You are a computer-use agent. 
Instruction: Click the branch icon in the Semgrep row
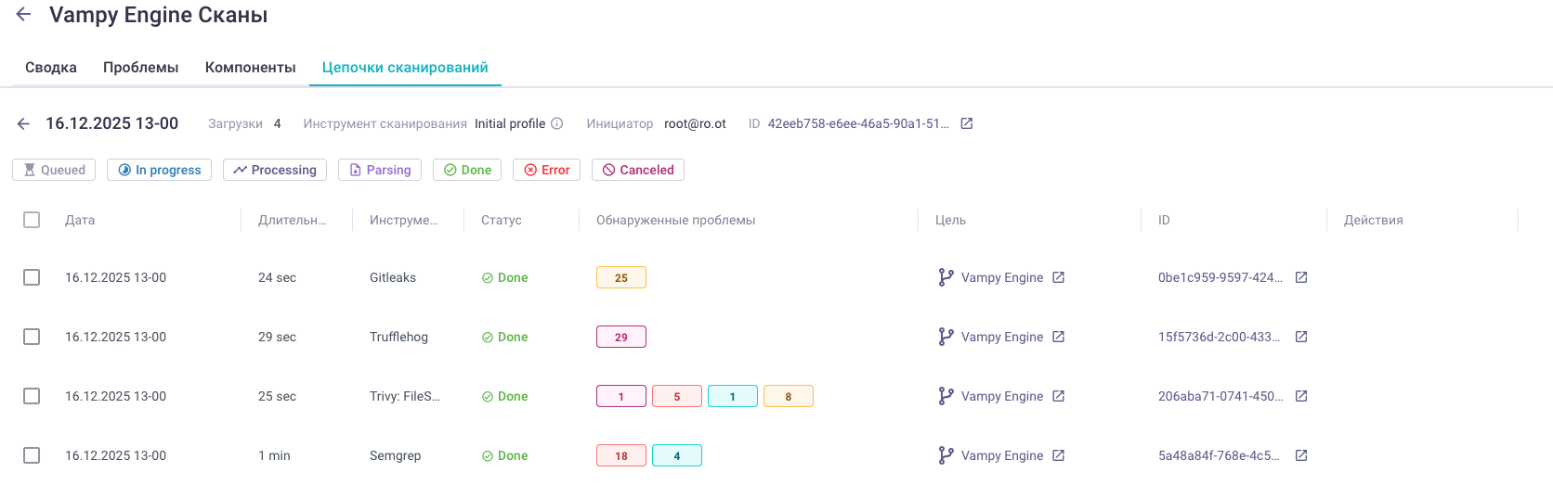coord(946,455)
